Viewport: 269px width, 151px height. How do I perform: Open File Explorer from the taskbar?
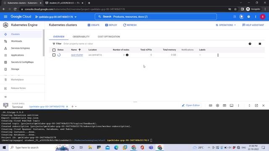[x=90, y=147]
